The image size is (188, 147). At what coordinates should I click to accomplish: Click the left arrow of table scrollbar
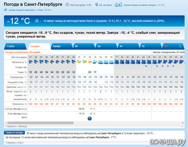pos(6,123)
